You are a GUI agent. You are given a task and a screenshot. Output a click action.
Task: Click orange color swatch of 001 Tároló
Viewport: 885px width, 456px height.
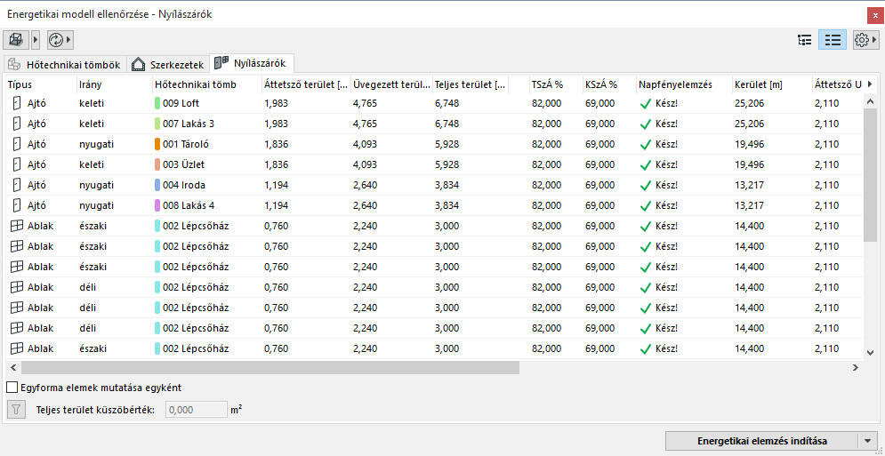click(x=157, y=144)
